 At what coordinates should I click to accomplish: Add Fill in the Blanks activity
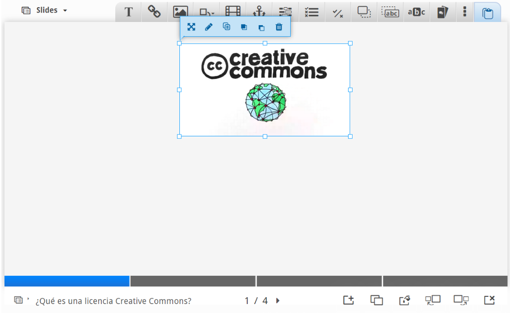coord(285,12)
